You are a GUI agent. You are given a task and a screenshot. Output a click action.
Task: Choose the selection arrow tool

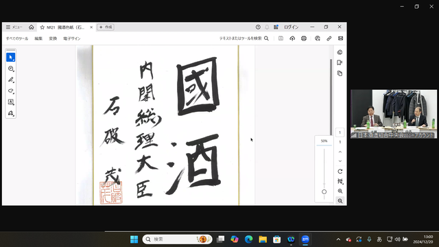click(11, 58)
